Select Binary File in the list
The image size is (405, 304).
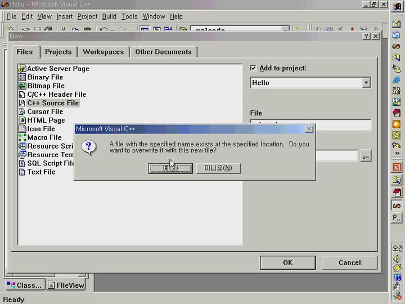click(x=41, y=77)
